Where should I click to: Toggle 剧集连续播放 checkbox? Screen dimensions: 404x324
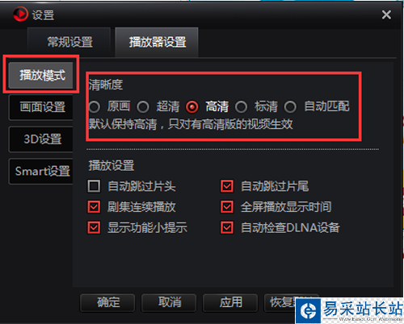(94, 207)
